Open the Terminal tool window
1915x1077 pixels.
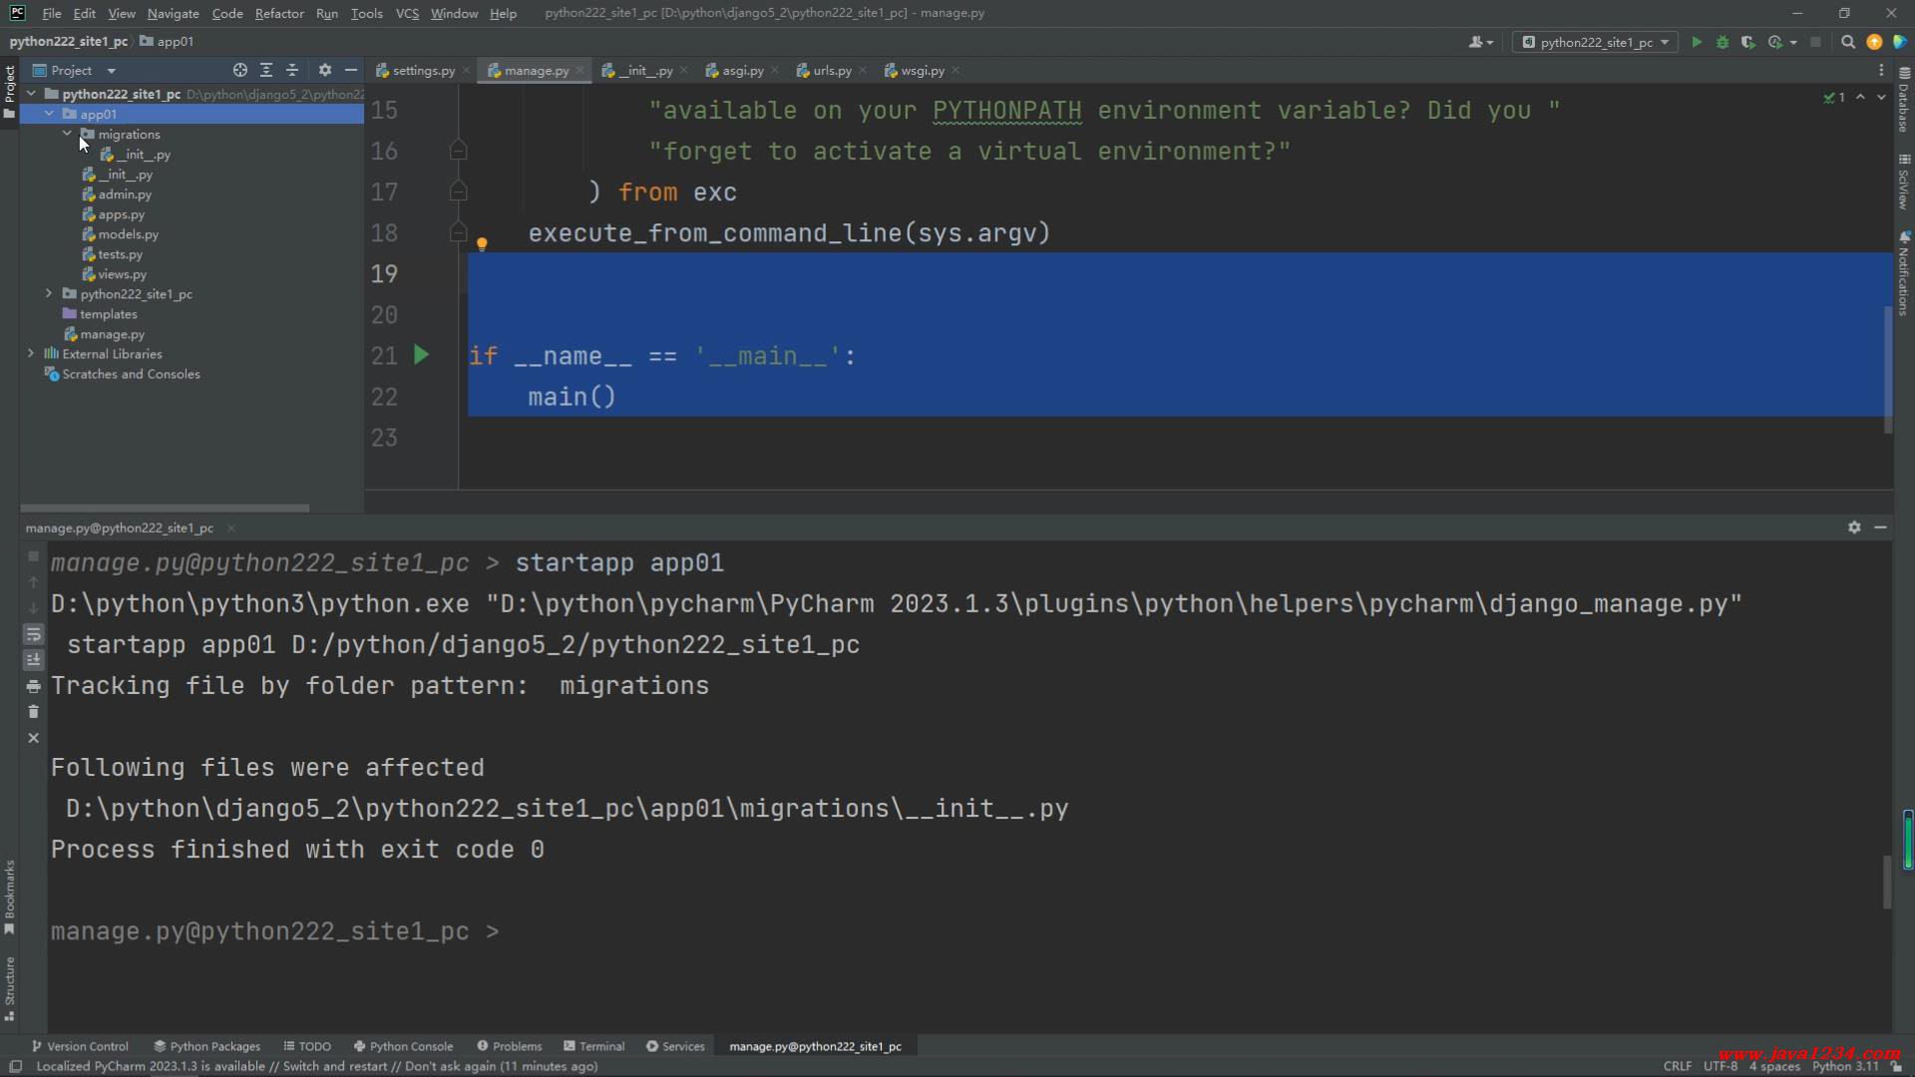coord(593,1046)
